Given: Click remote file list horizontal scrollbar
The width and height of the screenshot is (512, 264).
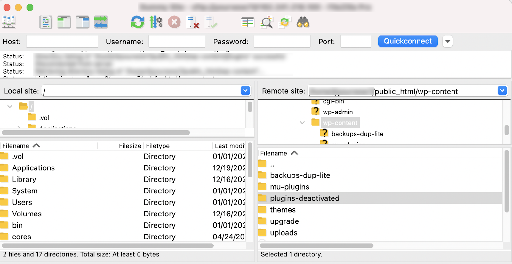Looking at the screenshot, I should click(x=316, y=245).
